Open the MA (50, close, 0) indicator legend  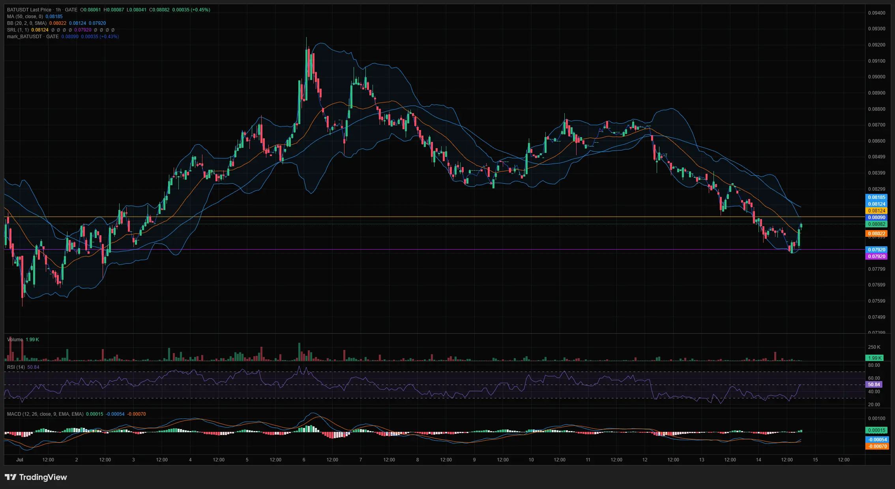pyautogui.click(x=25, y=17)
